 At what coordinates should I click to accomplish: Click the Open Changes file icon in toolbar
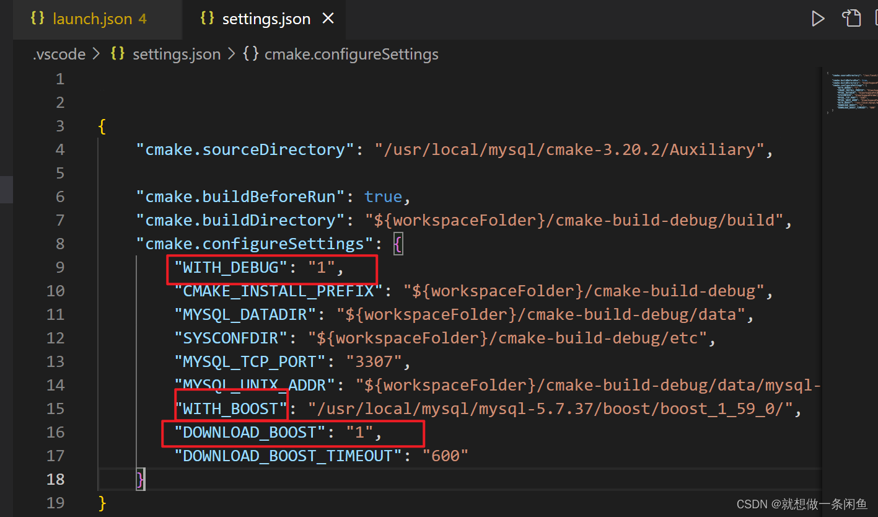(x=851, y=19)
